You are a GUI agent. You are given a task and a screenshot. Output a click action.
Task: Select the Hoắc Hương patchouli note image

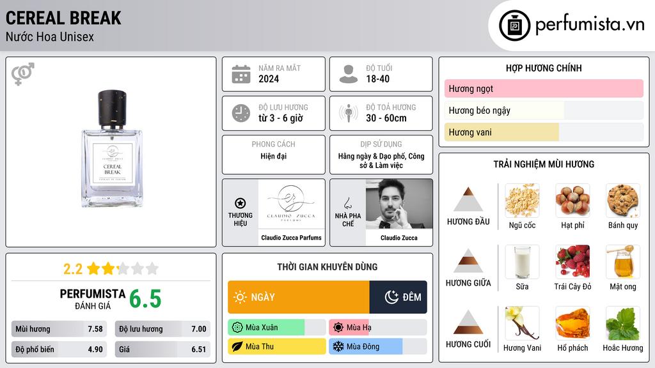point(623,323)
